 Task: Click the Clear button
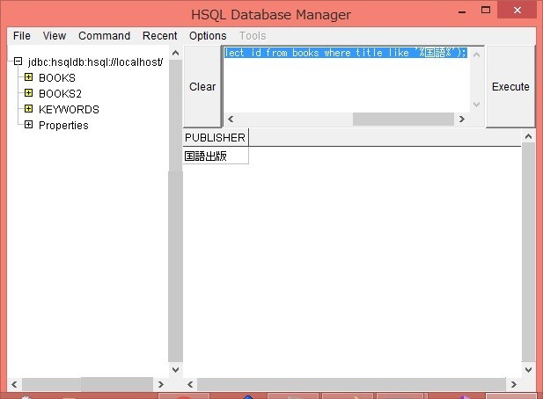pos(202,86)
